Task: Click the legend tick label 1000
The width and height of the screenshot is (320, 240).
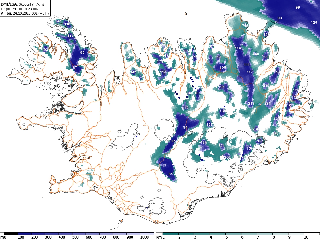Action: click(145, 237)
